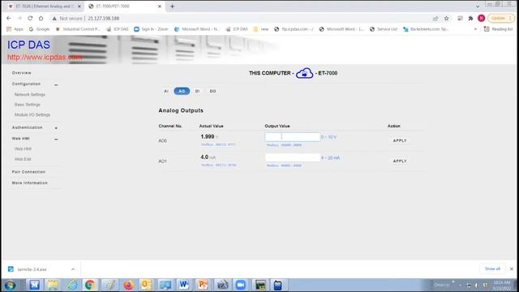Screen dimensions: 519x292
Task: Switch to the DI channel tab
Action: click(197, 91)
